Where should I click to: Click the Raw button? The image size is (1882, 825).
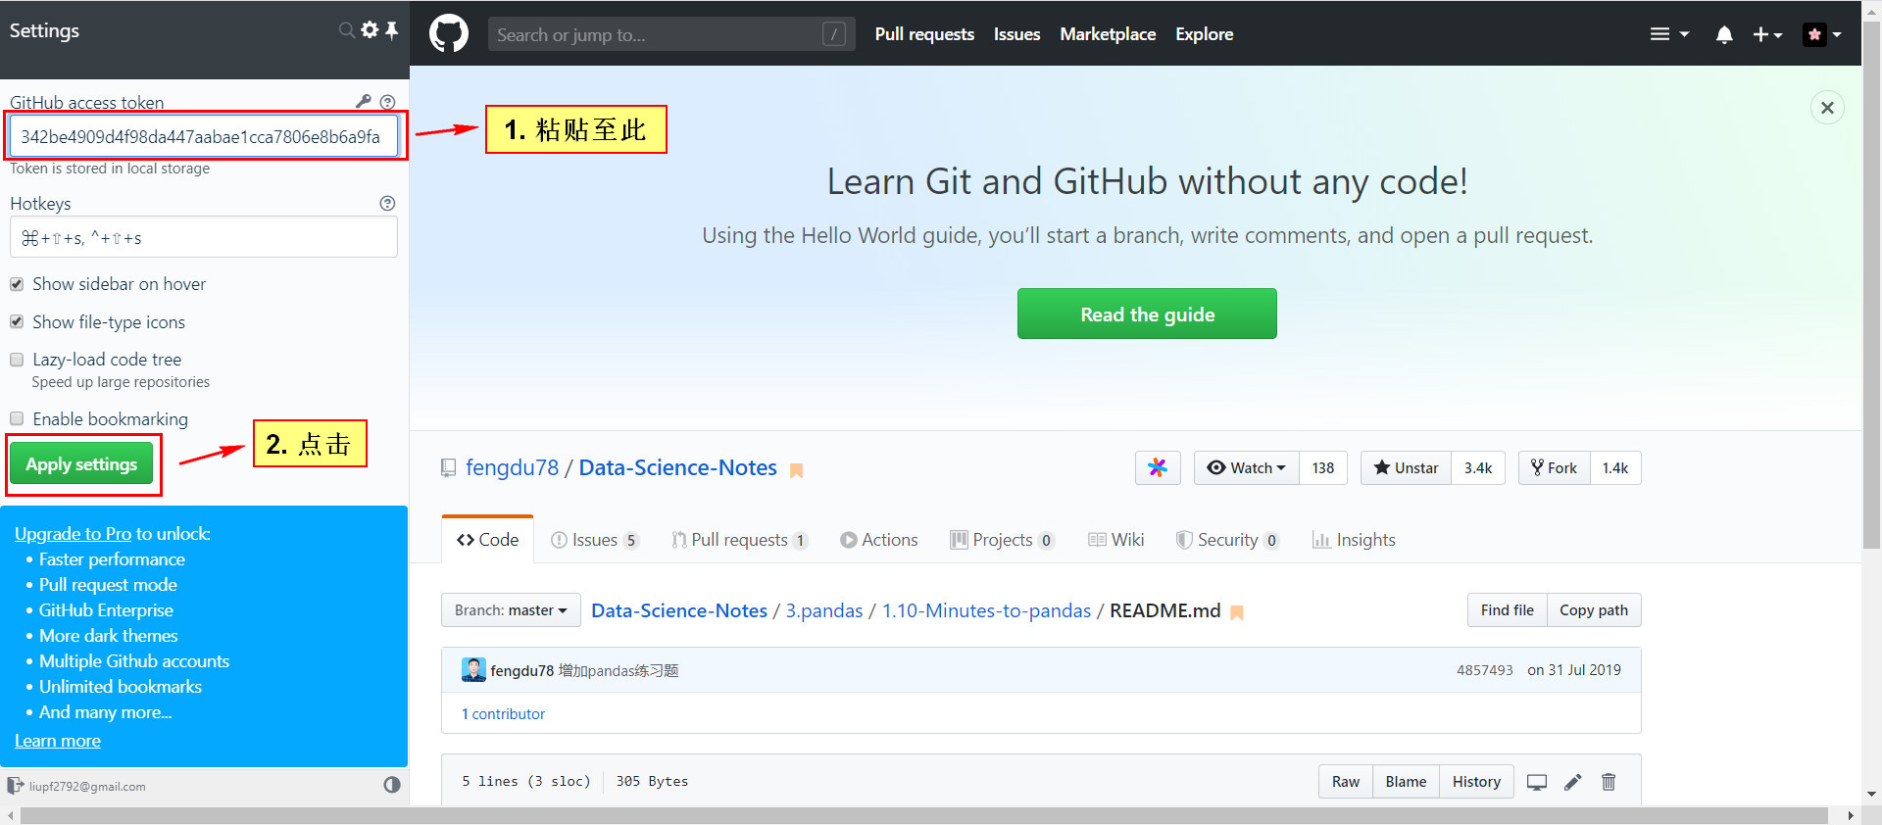(1346, 782)
